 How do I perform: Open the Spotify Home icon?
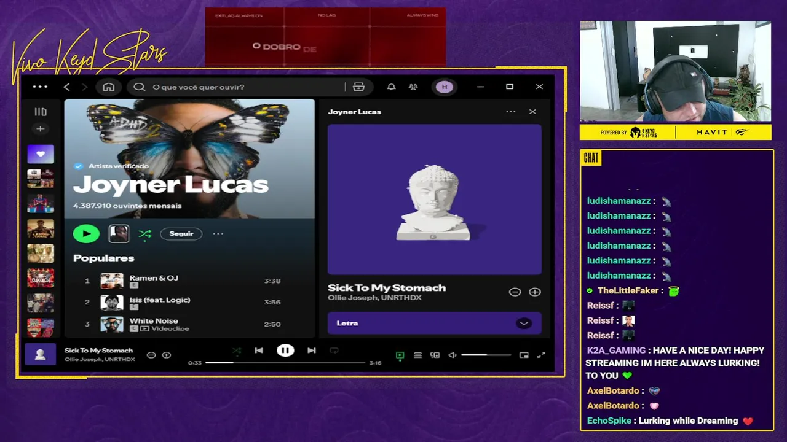[x=109, y=87]
